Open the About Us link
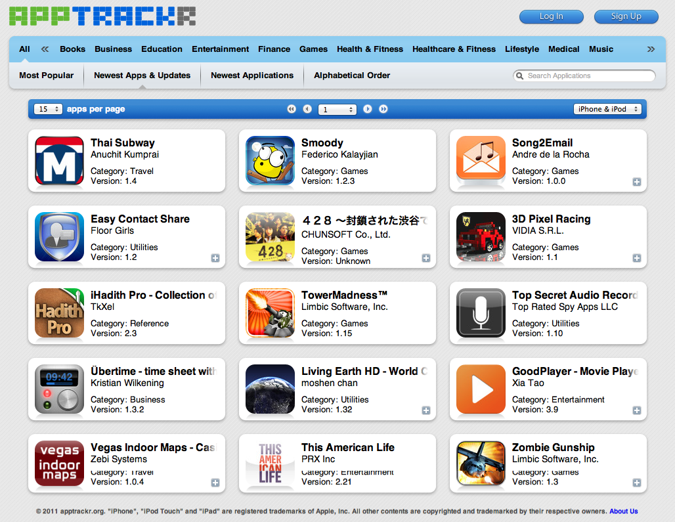The image size is (675, 522). 623,511
